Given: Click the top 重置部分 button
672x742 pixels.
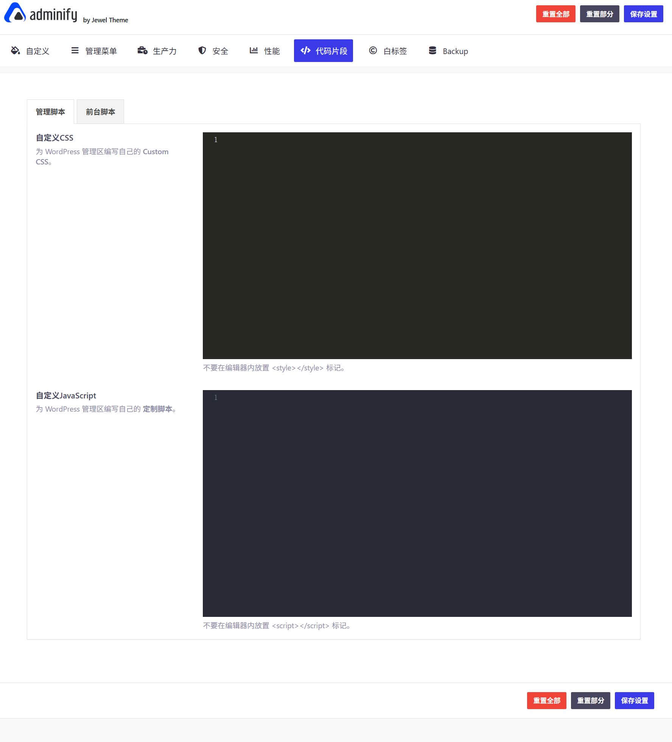Looking at the screenshot, I should (599, 14).
